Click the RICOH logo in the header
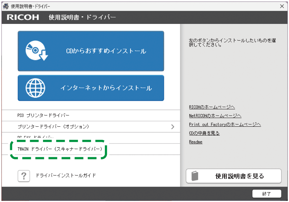Viewport: 289px width, 202px height. 22,17
